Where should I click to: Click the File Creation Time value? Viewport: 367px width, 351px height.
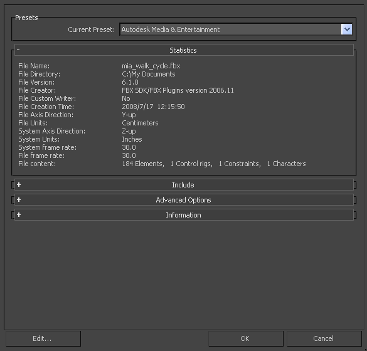153,107
